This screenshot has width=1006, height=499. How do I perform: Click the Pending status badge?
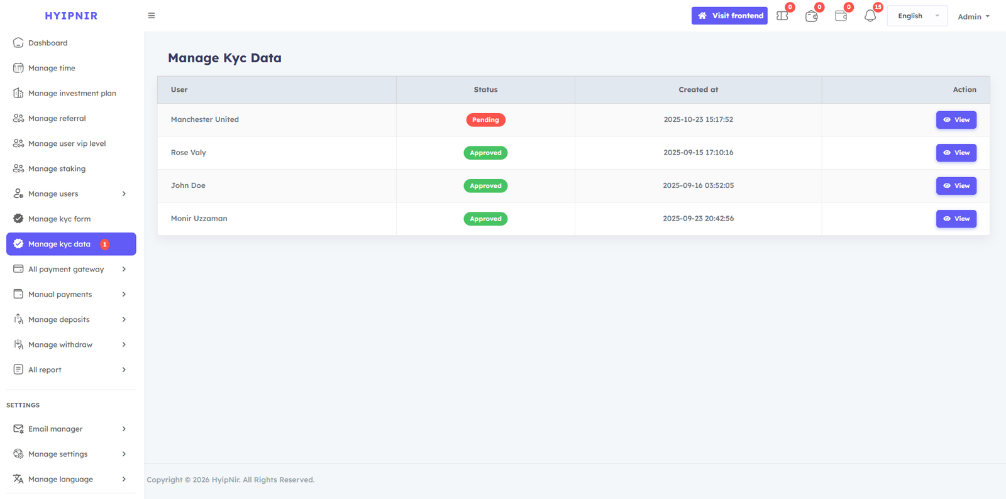[485, 119]
